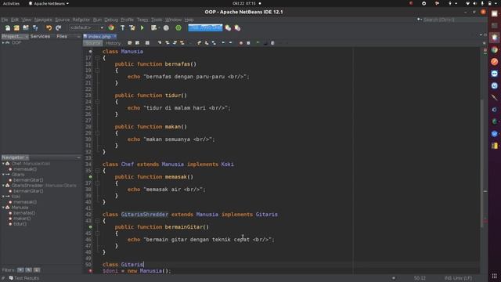Click the Clean and Build Project icon
Viewport: 501px width, 282px height.
coord(132,28)
